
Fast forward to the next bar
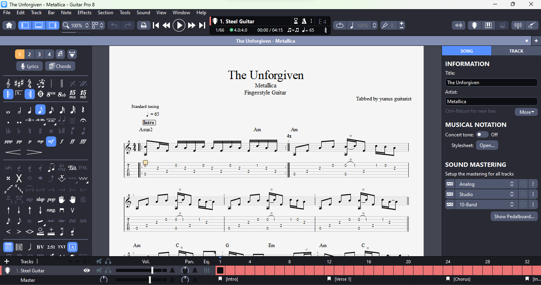coord(192,25)
